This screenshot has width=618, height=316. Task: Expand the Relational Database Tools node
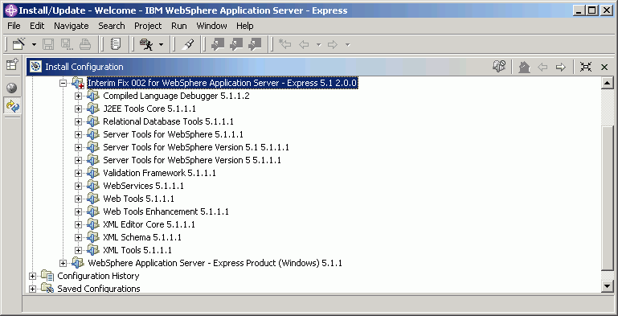point(78,122)
